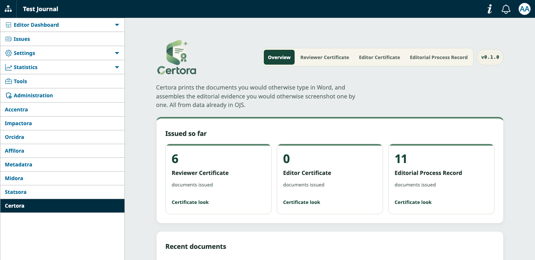Open Orcidra plugin page

click(x=62, y=137)
